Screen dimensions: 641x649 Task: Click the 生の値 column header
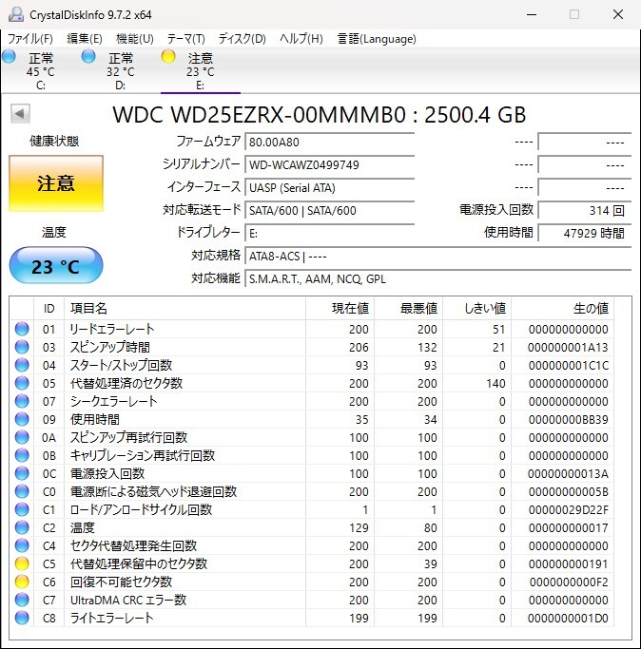pos(563,309)
